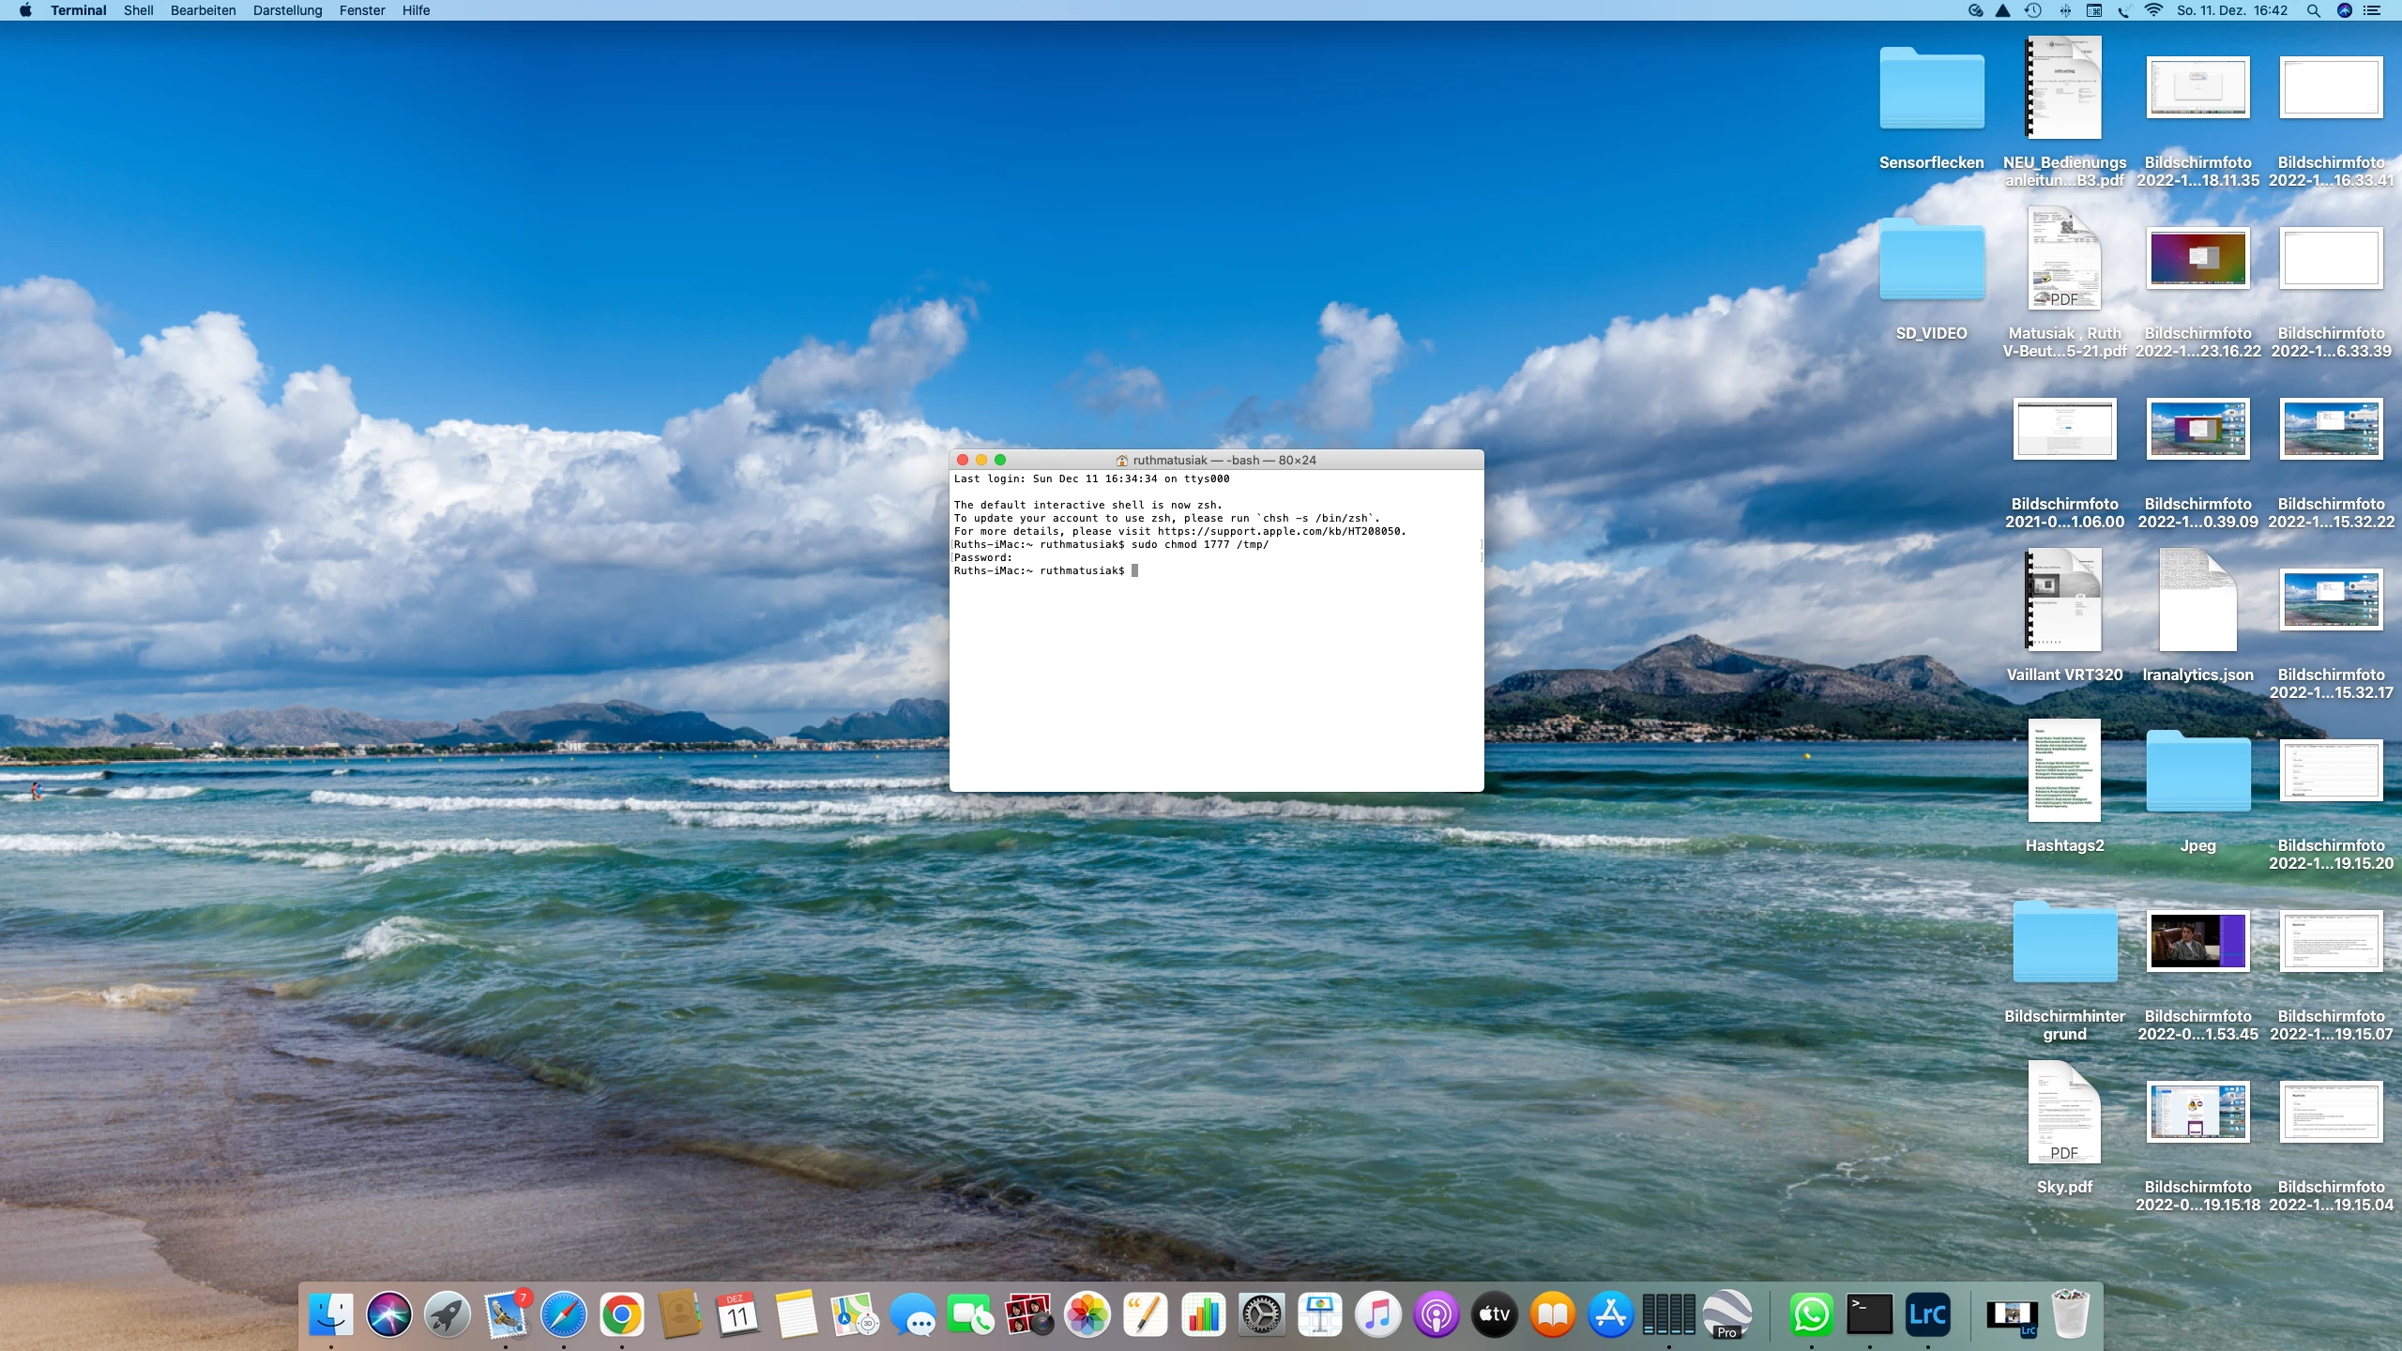Select the Sky.pdf file thumbnail
2402x1351 pixels.
coord(2063,1113)
